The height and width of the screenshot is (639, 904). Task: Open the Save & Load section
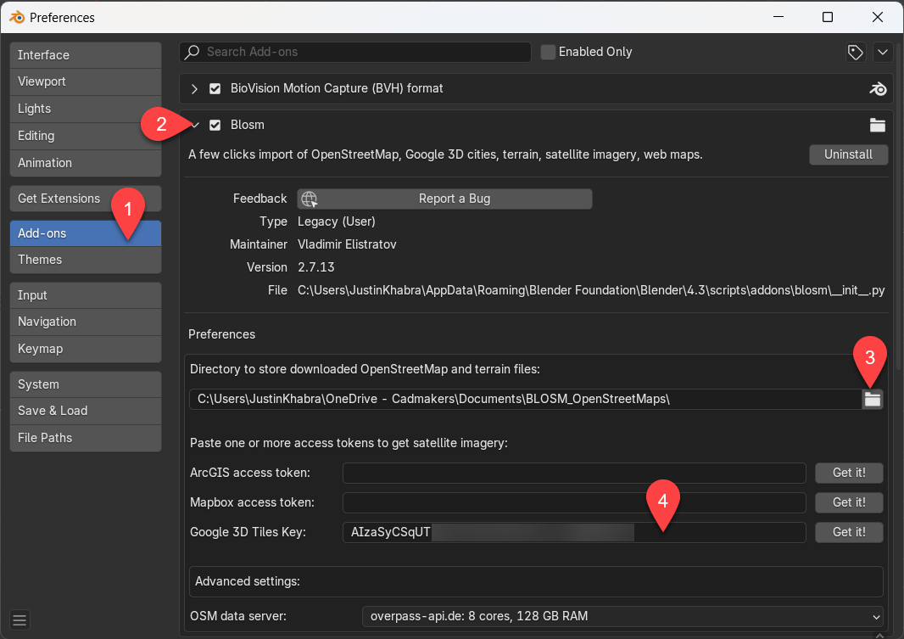point(86,412)
